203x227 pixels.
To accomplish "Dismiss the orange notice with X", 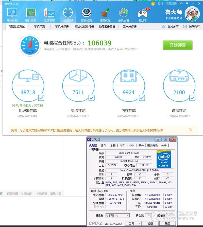I will pos(191,130).
